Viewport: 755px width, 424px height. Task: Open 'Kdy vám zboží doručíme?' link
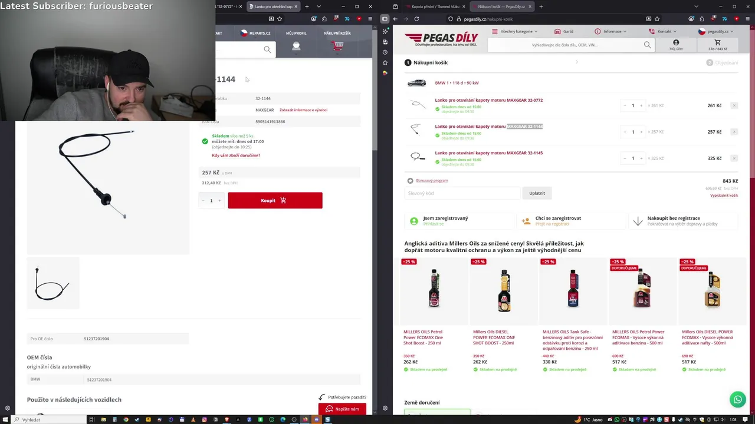click(236, 155)
